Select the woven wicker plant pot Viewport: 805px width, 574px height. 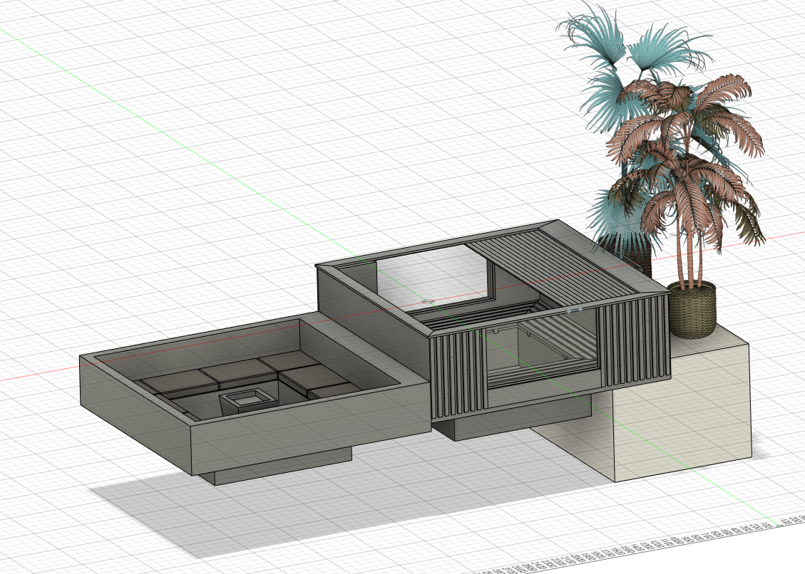tap(691, 309)
